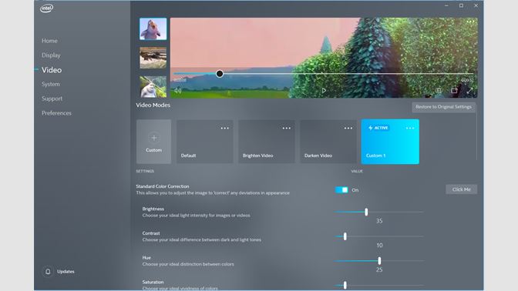The width and height of the screenshot is (518, 291).
Task: Open the Support page
Action: tap(52, 99)
